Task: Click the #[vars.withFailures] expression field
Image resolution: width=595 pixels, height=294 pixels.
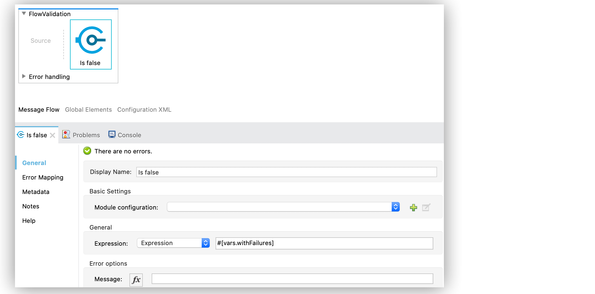Action: click(324, 243)
